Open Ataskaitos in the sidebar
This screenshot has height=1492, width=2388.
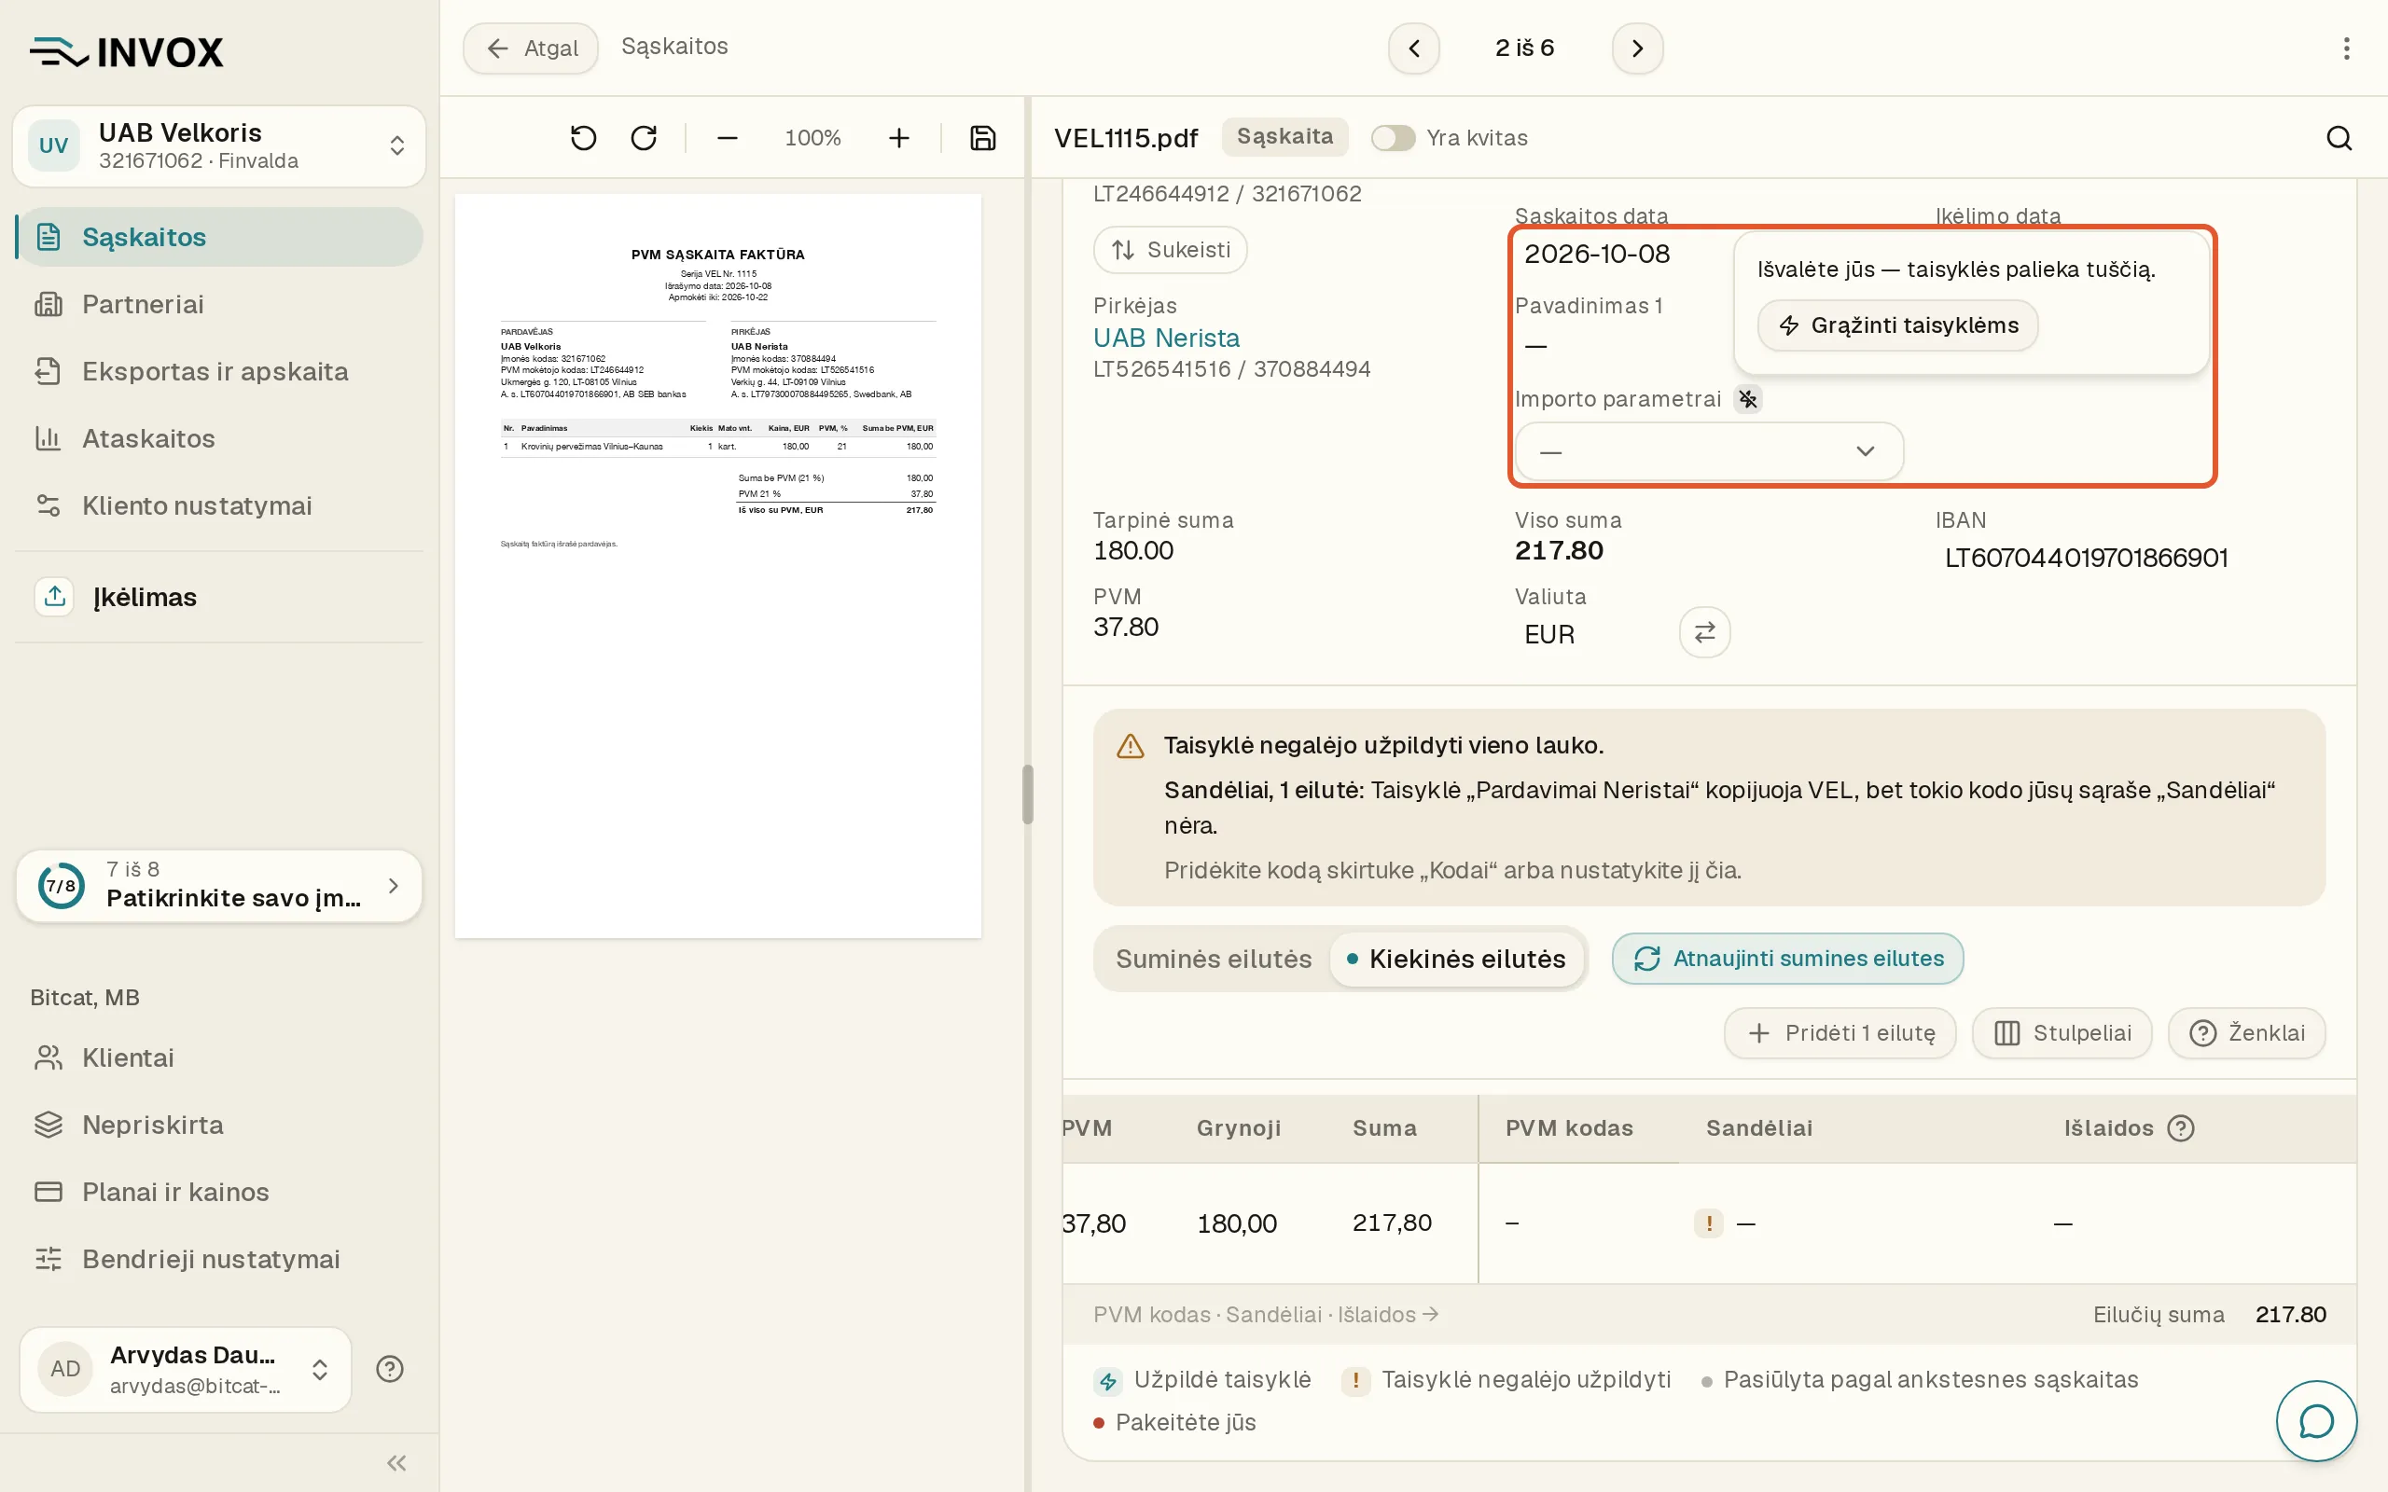[x=219, y=438]
